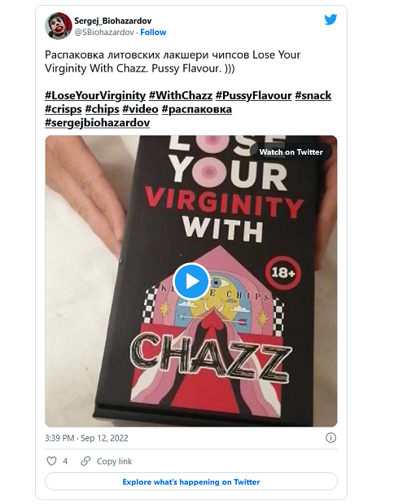This screenshot has height=504, width=407.
Task: Open the tweet info circle icon
Action: [x=330, y=437]
